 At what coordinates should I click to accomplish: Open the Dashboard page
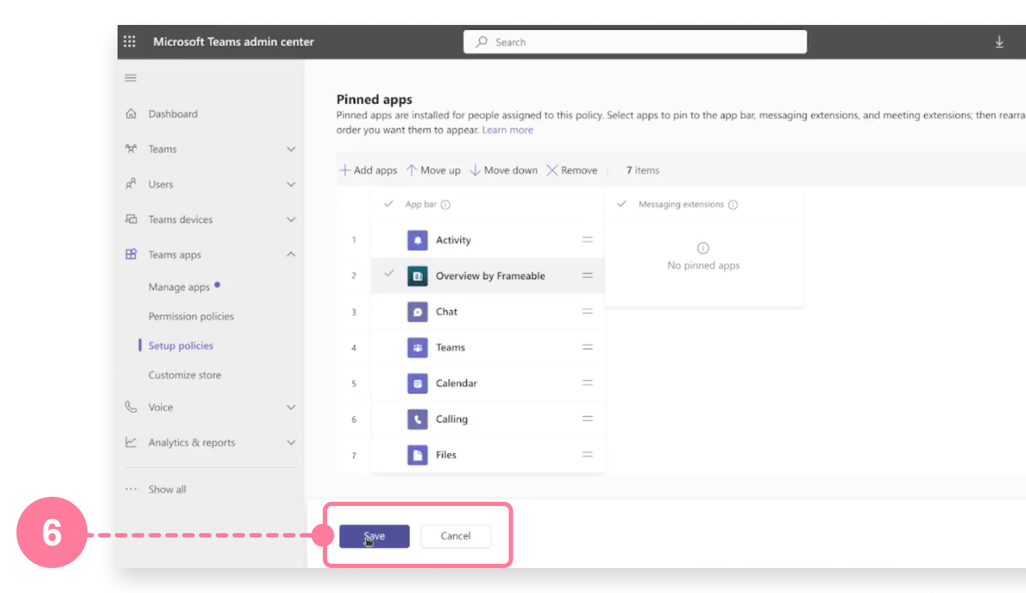coord(173,114)
